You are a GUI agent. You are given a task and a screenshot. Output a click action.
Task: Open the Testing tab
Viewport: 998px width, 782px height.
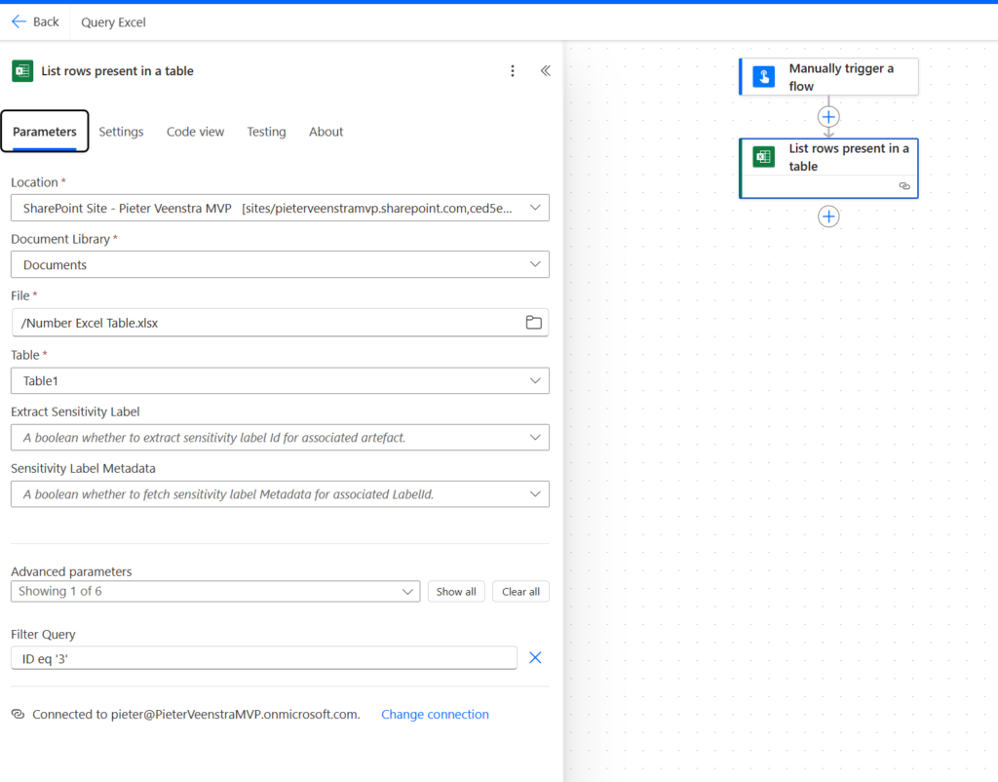[x=266, y=132]
